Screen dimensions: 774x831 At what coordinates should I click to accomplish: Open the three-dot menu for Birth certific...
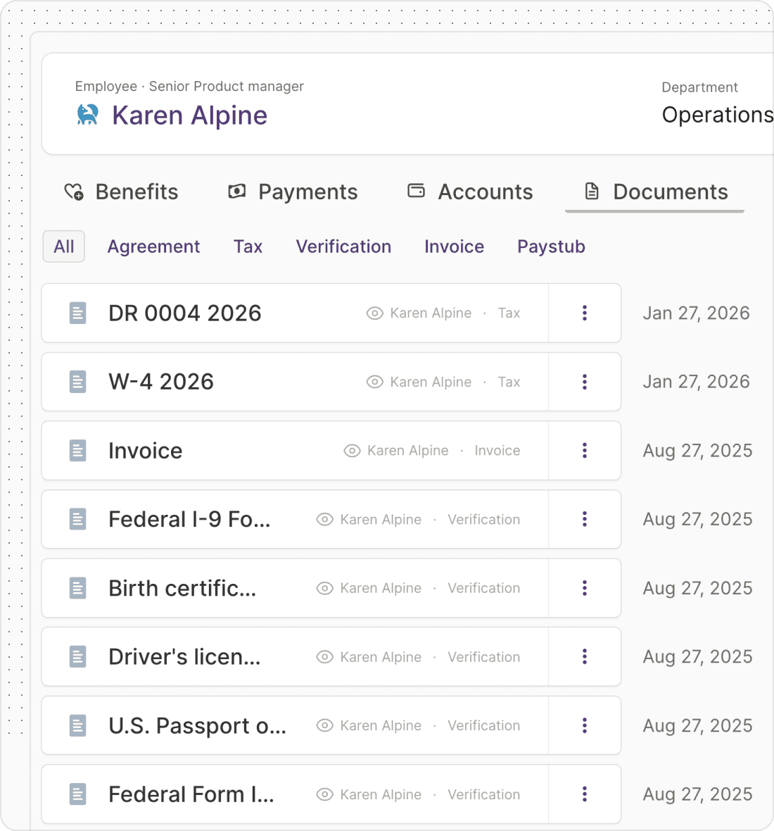[x=585, y=588]
